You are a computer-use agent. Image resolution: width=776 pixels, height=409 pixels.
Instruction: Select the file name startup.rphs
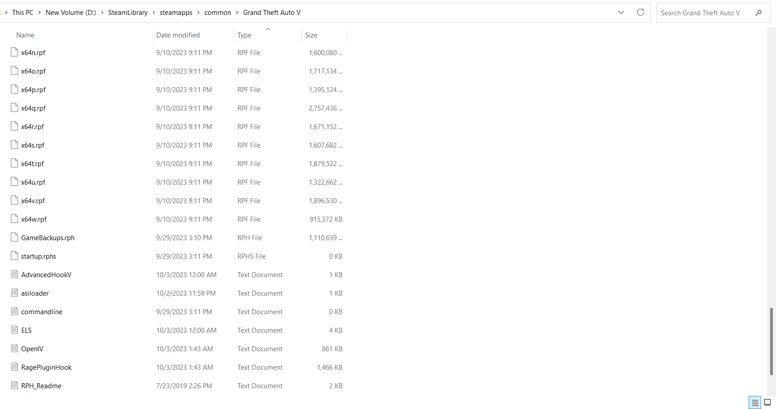tap(39, 256)
